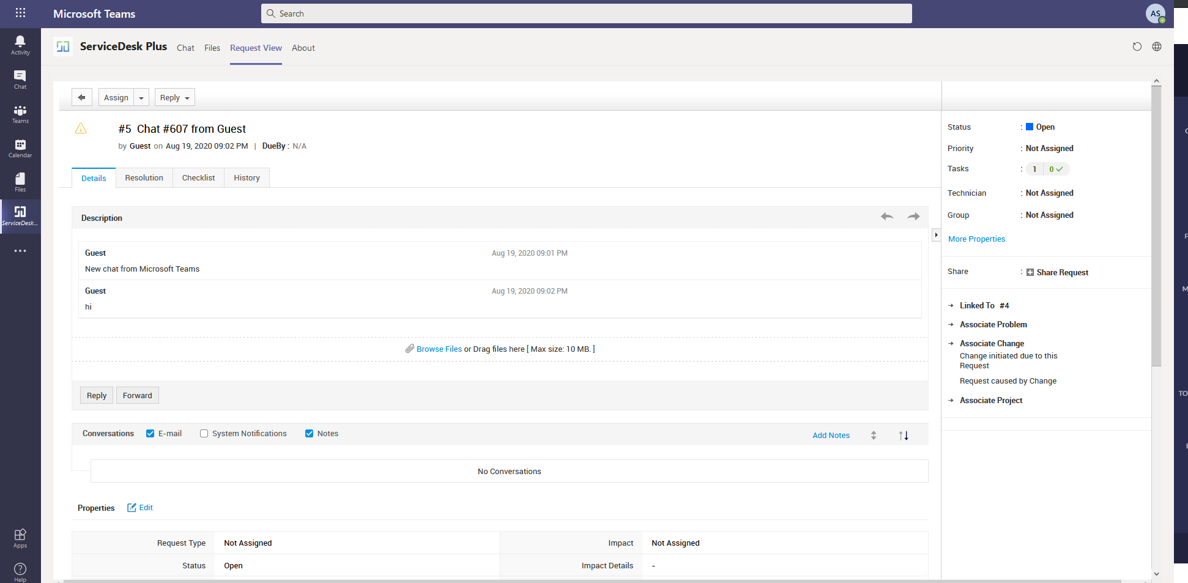Click the Share Request plus icon
This screenshot has height=583, width=1188.
tap(1030, 272)
